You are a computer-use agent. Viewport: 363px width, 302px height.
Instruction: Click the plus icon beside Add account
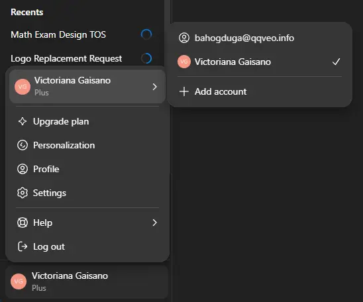184,91
